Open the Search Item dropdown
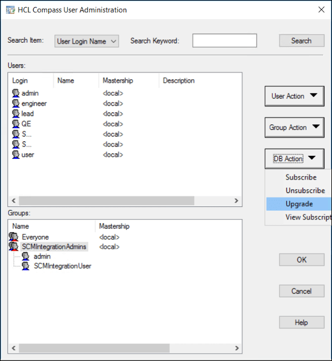332x361 pixels. (x=86, y=41)
